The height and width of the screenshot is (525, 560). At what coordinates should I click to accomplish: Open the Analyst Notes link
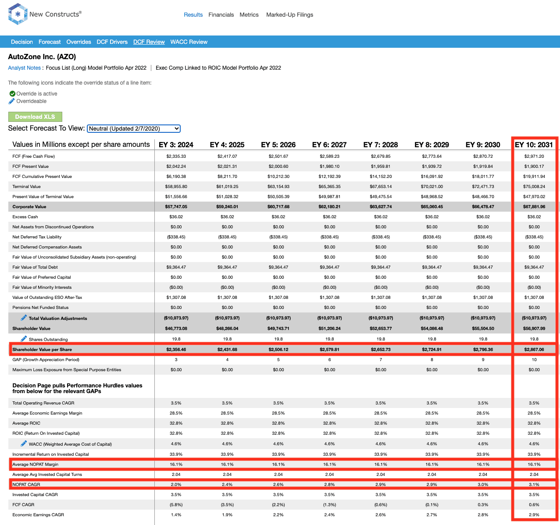tap(24, 68)
